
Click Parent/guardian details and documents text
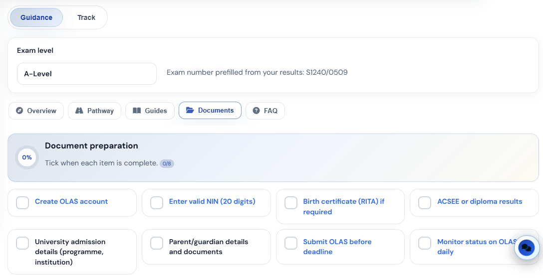coord(209,247)
